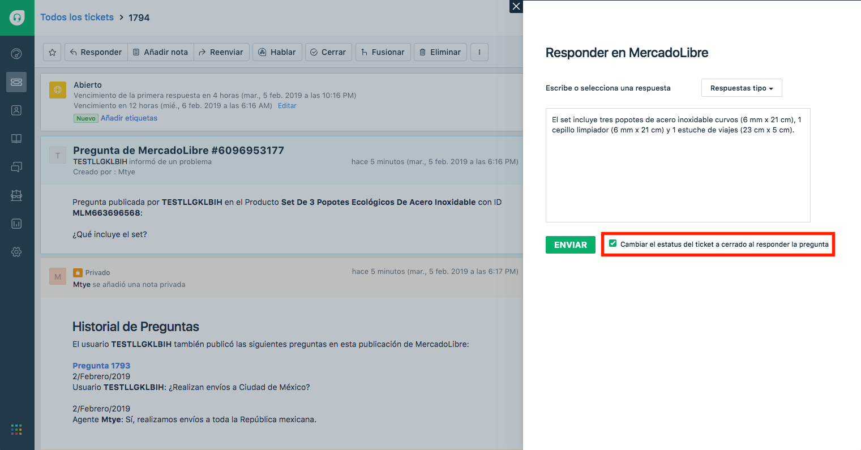Screen dimensions: 861x450
Task: Click inside the response text area
Action: point(678,165)
